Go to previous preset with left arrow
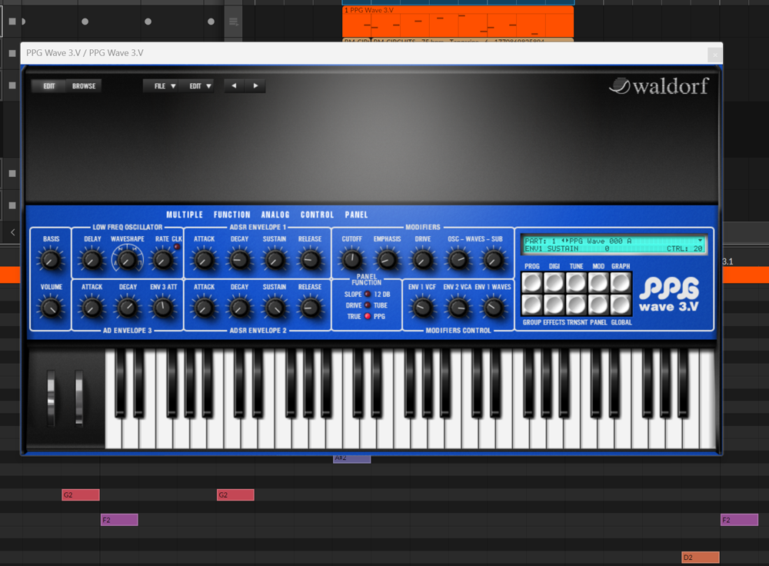This screenshot has width=769, height=566. pos(235,86)
